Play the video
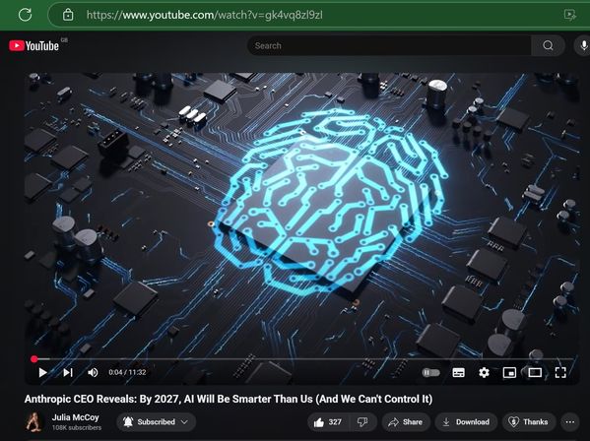Viewport: 590px width, 441px height. [x=43, y=372]
